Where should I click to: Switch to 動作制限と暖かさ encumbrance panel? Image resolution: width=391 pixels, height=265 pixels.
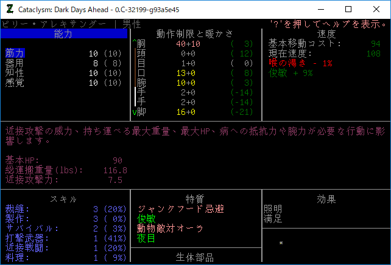pos(195,34)
